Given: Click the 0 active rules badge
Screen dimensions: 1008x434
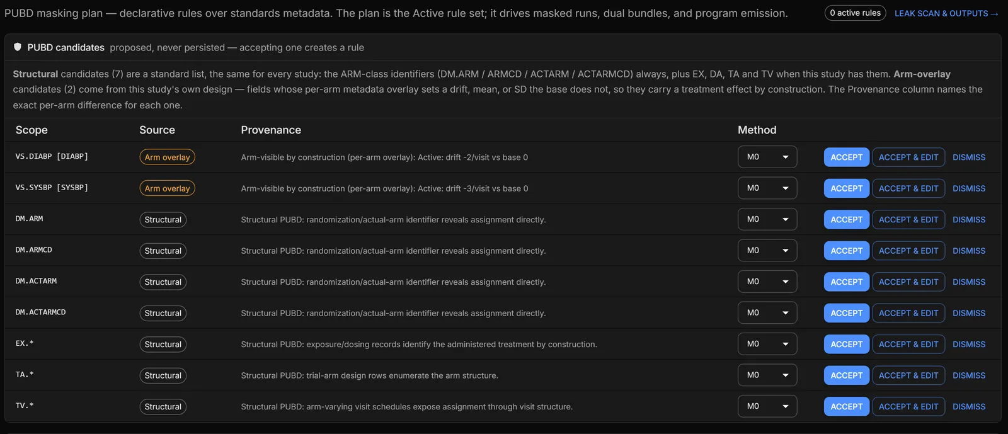Looking at the screenshot, I should (x=855, y=13).
